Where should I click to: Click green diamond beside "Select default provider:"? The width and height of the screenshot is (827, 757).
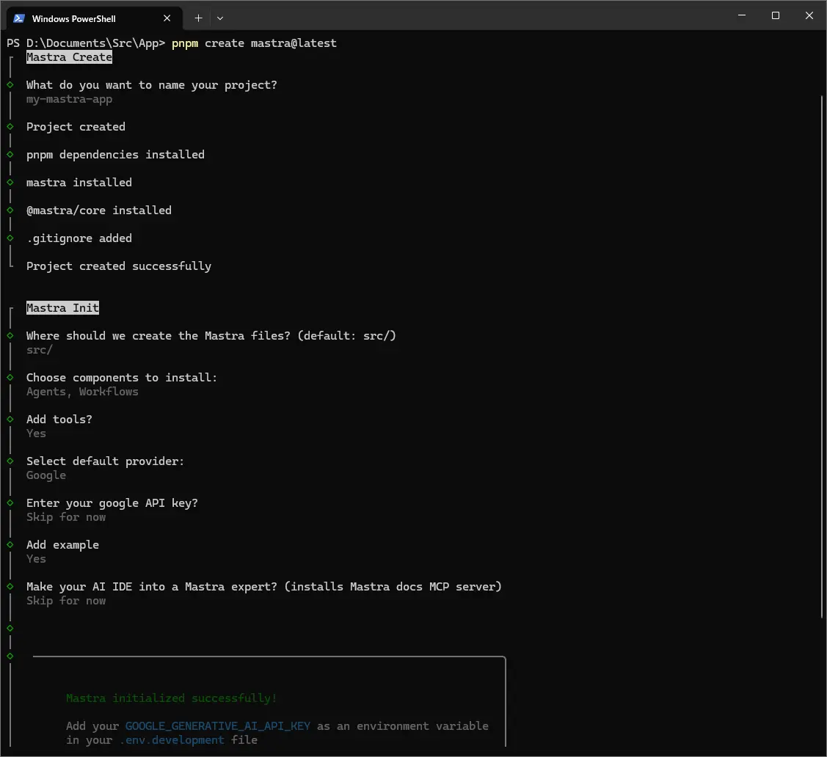(x=10, y=461)
